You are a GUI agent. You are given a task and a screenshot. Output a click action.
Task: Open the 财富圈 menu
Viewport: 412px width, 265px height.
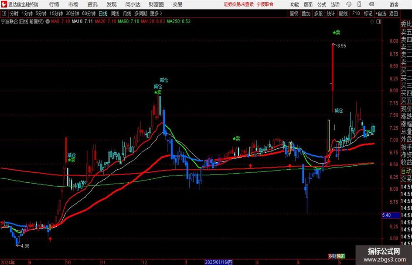point(157,4)
